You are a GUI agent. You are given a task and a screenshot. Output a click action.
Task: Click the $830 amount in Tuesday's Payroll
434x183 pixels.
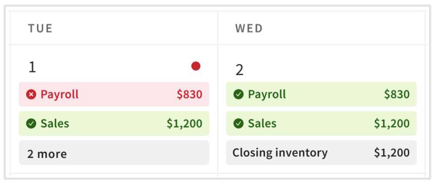[x=189, y=94]
